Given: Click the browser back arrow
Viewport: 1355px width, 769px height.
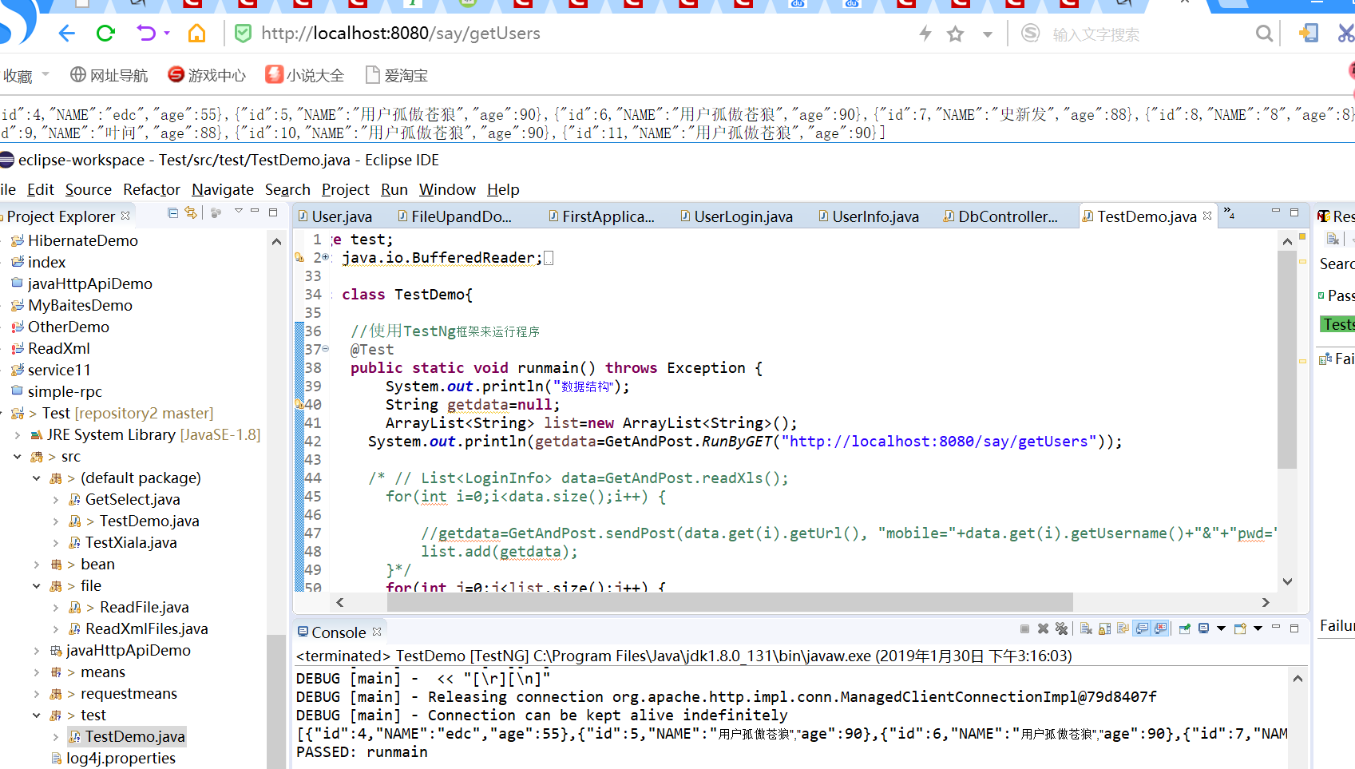Looking at the screenshot, I should point(66,34).
